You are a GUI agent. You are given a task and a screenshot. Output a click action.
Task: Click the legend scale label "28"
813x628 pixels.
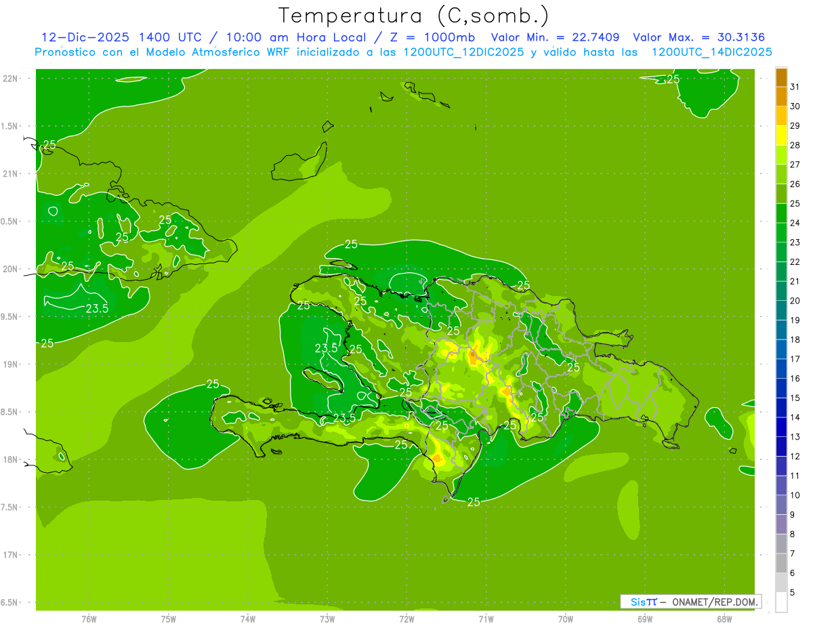click(795, 145)
